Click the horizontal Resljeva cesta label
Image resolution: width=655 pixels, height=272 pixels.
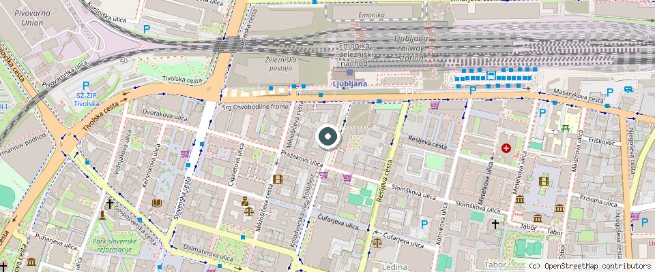pos(427,142)
